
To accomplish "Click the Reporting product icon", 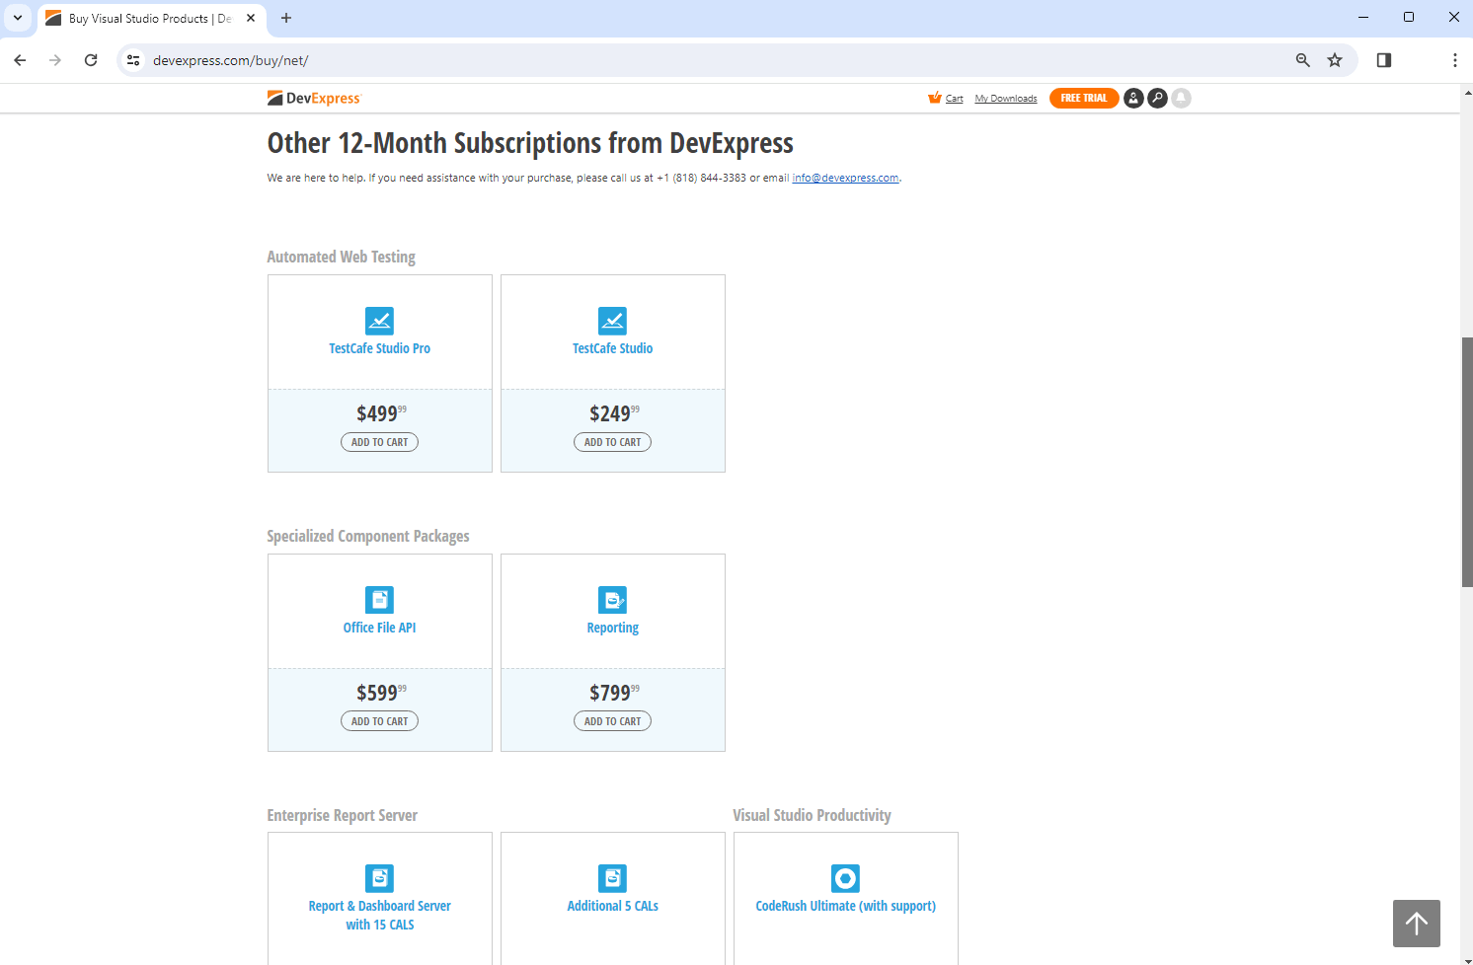I will point(612,599).
